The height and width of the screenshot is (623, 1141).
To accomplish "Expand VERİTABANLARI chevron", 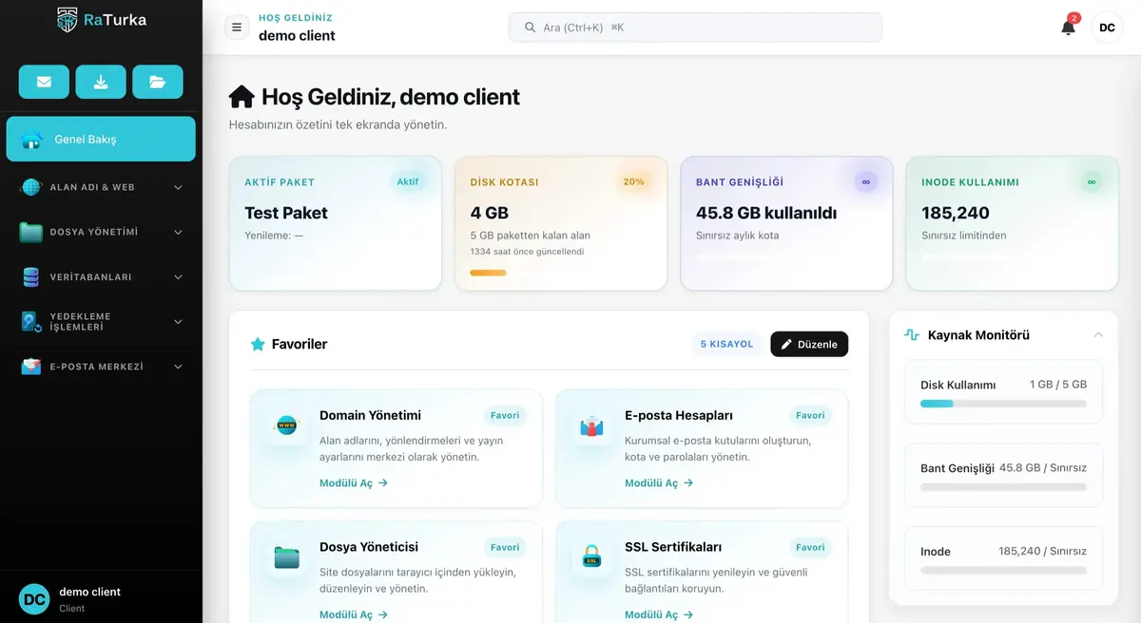I will coord(178,276).
